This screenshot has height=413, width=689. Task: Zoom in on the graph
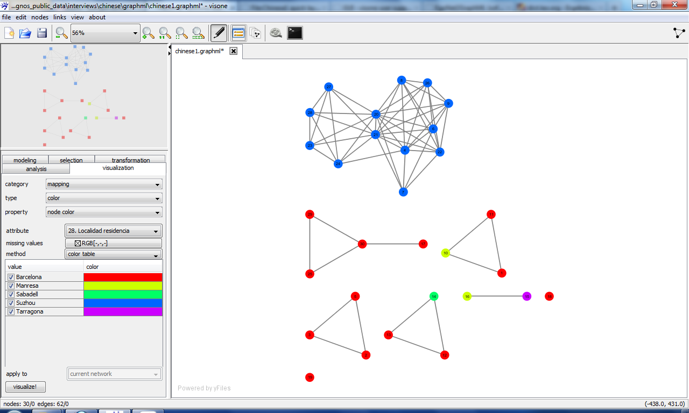(x=149, y=33)
